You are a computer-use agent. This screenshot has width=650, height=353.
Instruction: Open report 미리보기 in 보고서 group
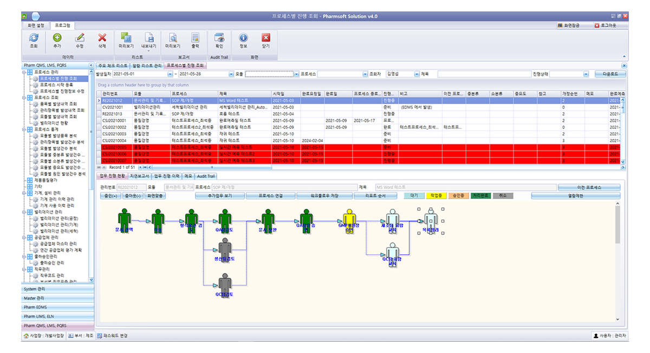click(x=173, y=38)
